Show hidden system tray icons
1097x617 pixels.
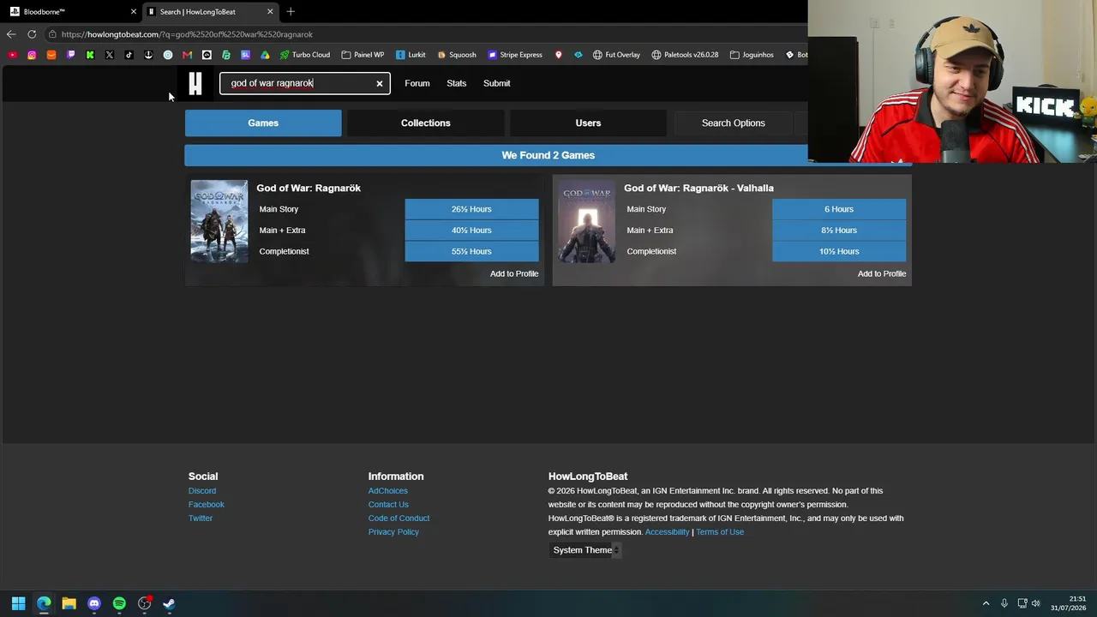point(986,603)
